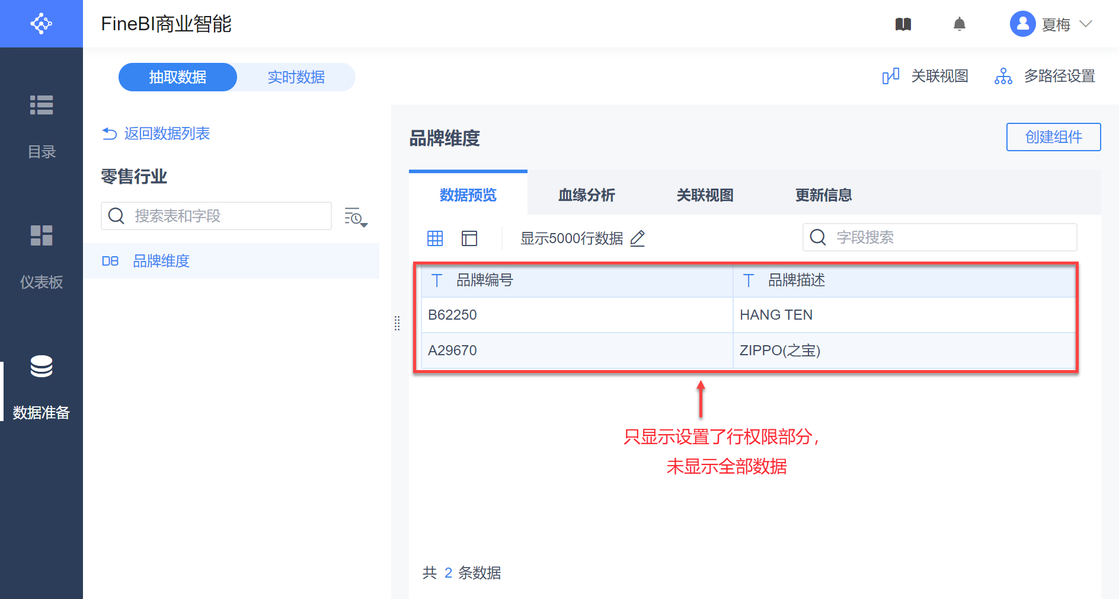
Task: Click the FineBI logo icon
Action: [41, 24]
